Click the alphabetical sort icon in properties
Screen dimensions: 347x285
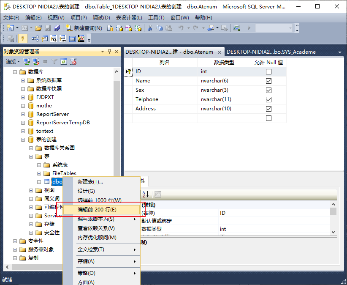[x=146, y=195]
